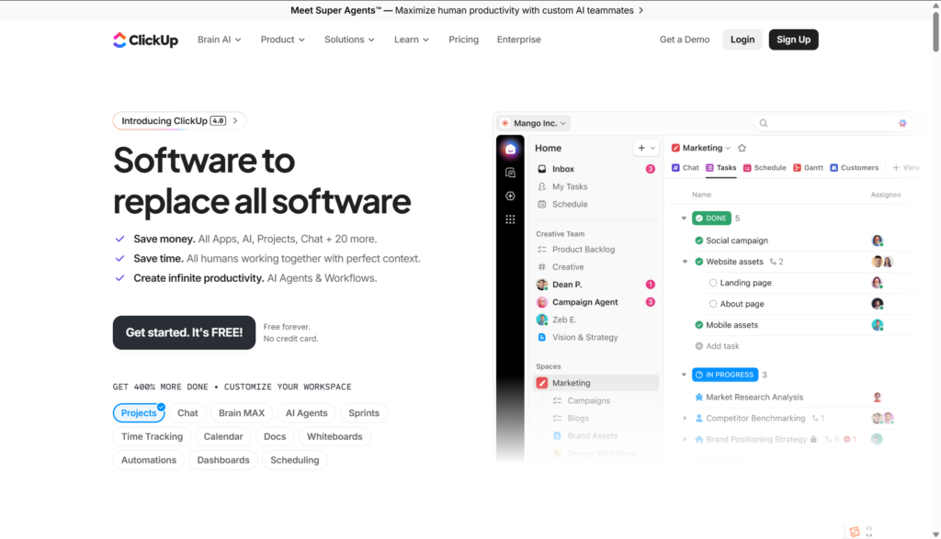Click the search magnifier icon
The width and height of the screenshot is (941, 539).
764,123
